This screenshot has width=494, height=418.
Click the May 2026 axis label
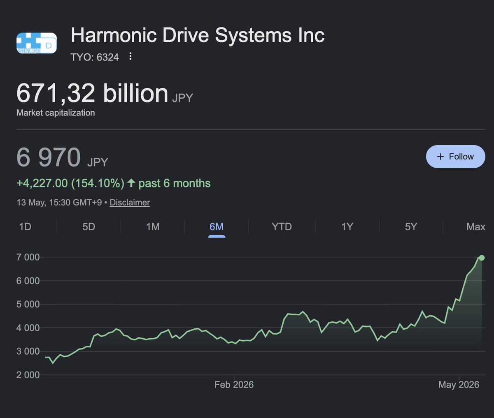point(459,385)
